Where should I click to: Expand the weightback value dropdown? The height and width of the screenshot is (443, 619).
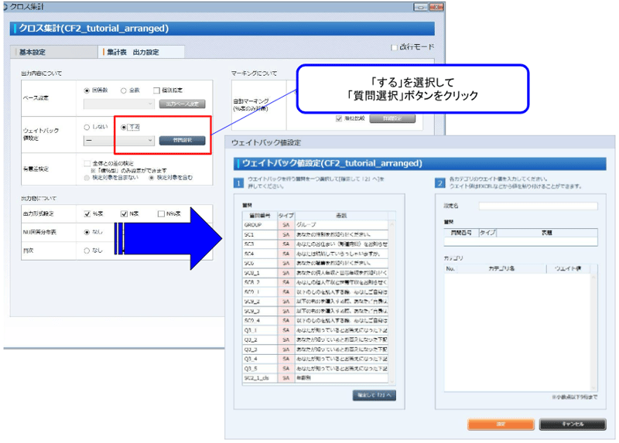(118, 141)
